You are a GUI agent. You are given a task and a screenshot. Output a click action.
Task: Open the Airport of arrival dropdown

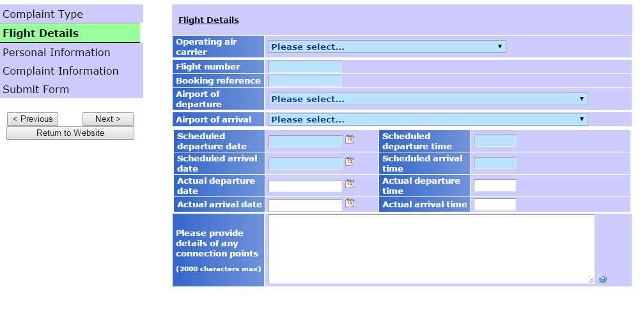point(428,119)
